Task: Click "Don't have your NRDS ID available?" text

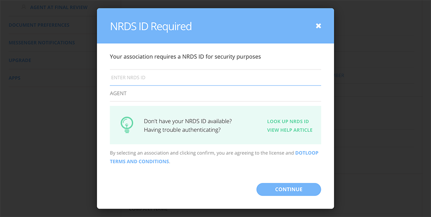Action: coord(188,122)
